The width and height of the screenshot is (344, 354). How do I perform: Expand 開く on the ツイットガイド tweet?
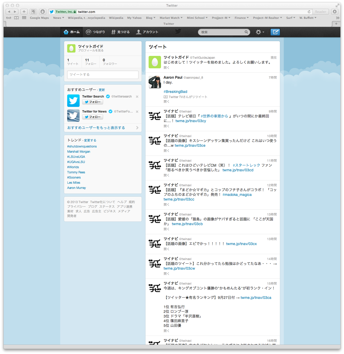[x=166, y=68]
